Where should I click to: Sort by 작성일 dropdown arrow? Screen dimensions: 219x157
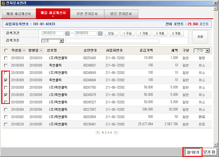pyautogui.click(x=24, y=50)
